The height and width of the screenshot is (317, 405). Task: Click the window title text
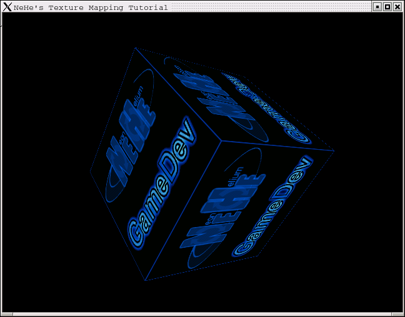91,7
